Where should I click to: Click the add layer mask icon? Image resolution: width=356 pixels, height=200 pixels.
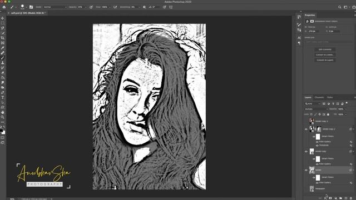point(330,198)
